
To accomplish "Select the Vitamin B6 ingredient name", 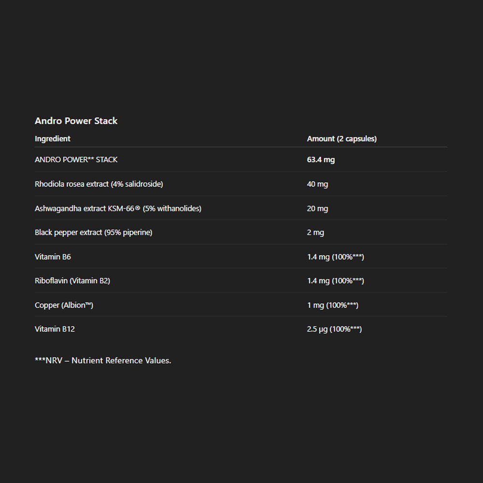I will click(53, 257).
